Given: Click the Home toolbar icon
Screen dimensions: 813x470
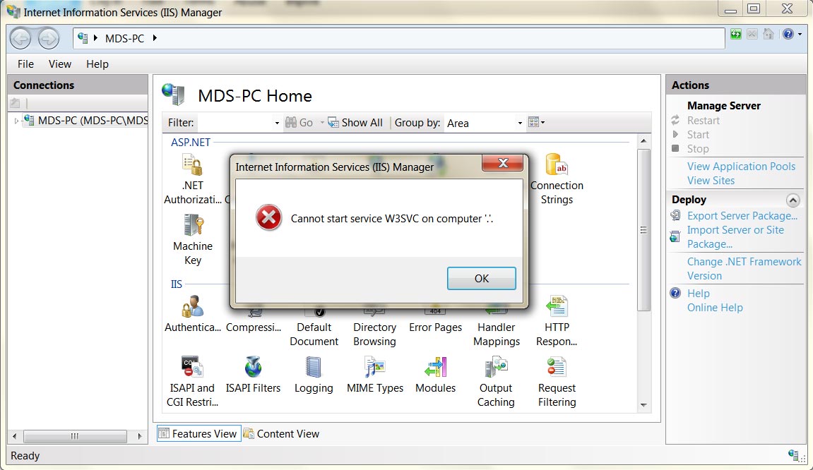Looking at the screenshot, I should (x=769, y=35).
